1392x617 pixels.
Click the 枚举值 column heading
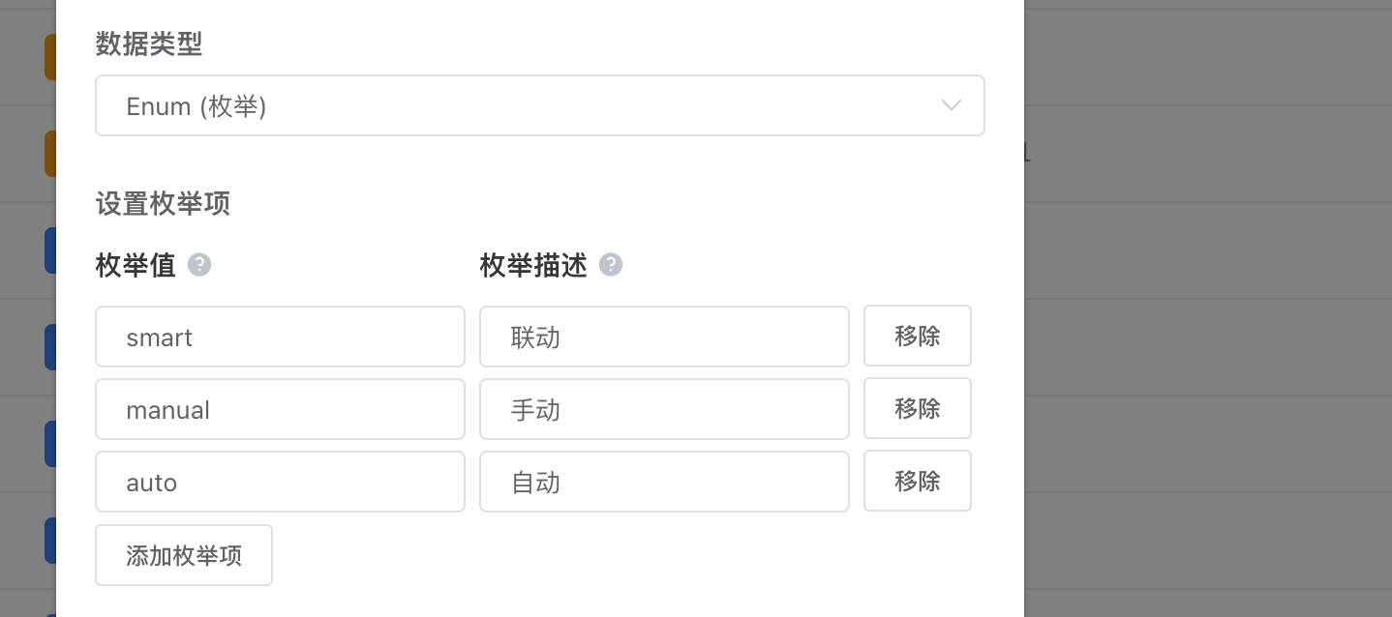[136, 265]
